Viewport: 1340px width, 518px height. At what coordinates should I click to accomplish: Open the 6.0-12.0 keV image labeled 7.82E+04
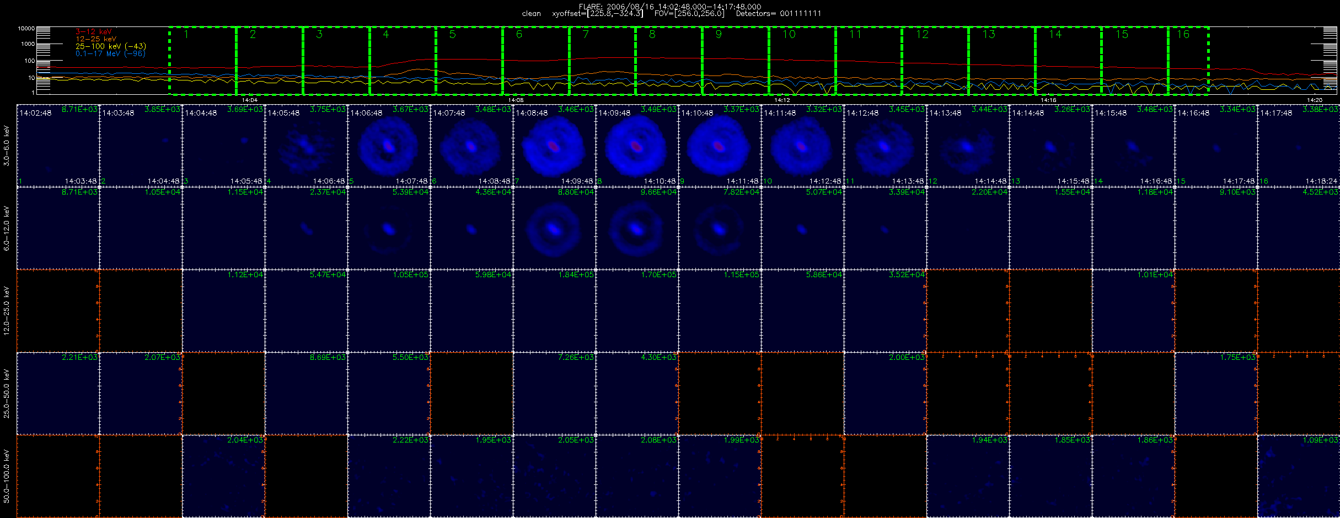coord(720,228)
